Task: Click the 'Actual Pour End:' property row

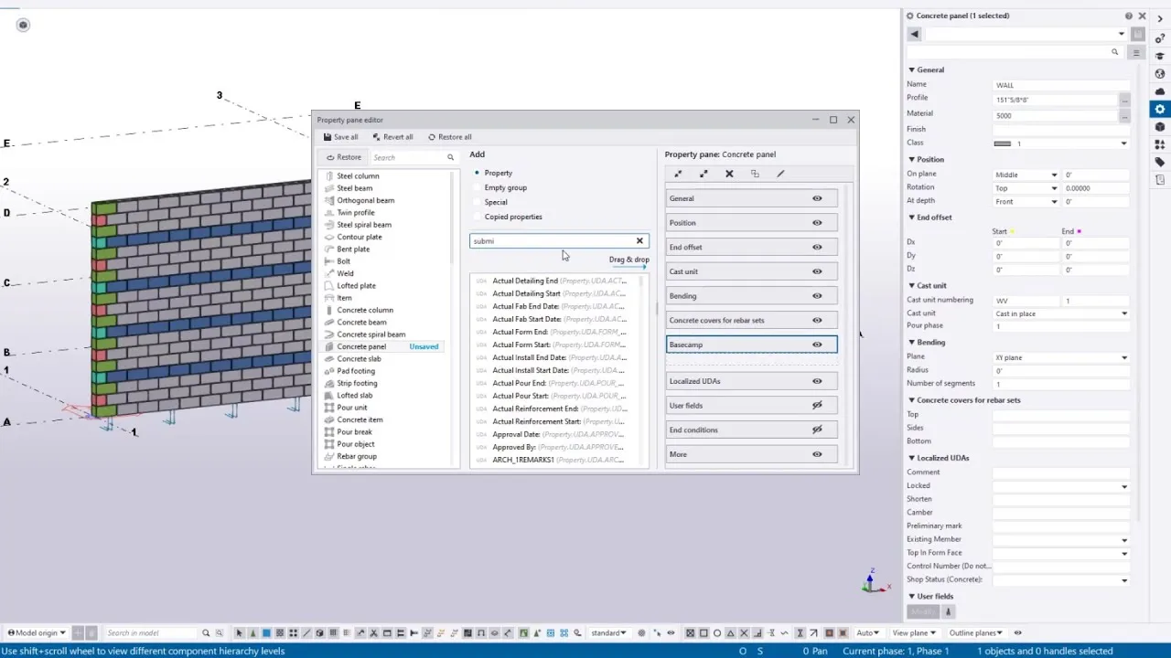Action: click(558, 383)
